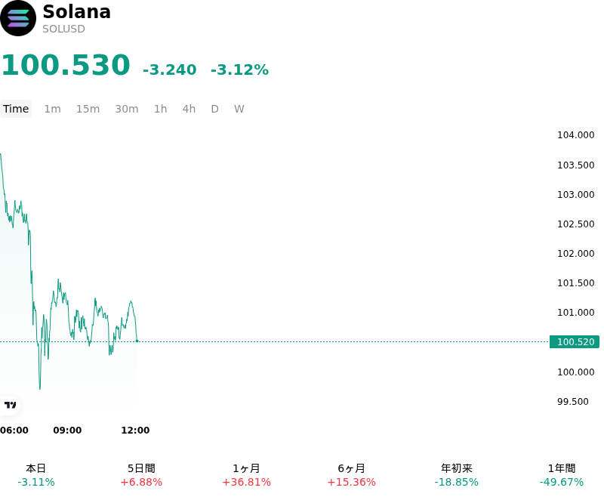This screenshot has height=497, width=604.
Task: Select the 1h chart interval
Action: pos(161,109)
